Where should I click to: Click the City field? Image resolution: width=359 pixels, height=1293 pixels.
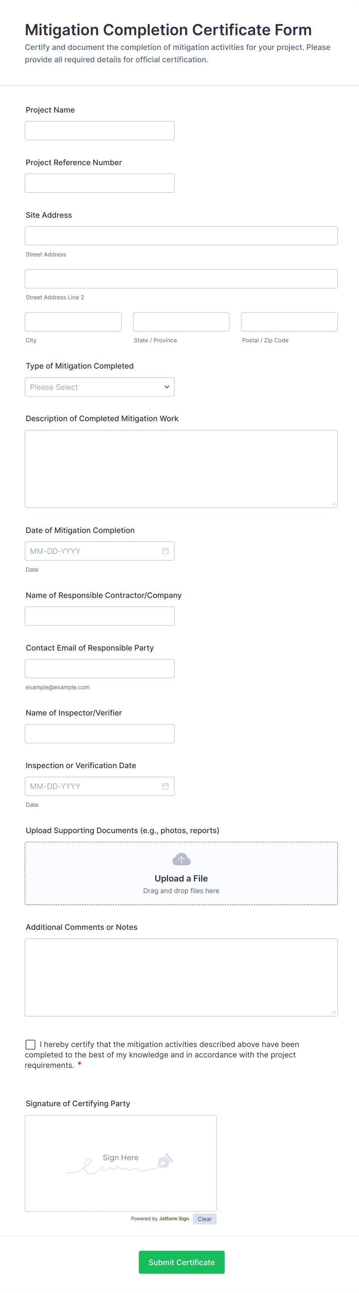coord(73,321)
